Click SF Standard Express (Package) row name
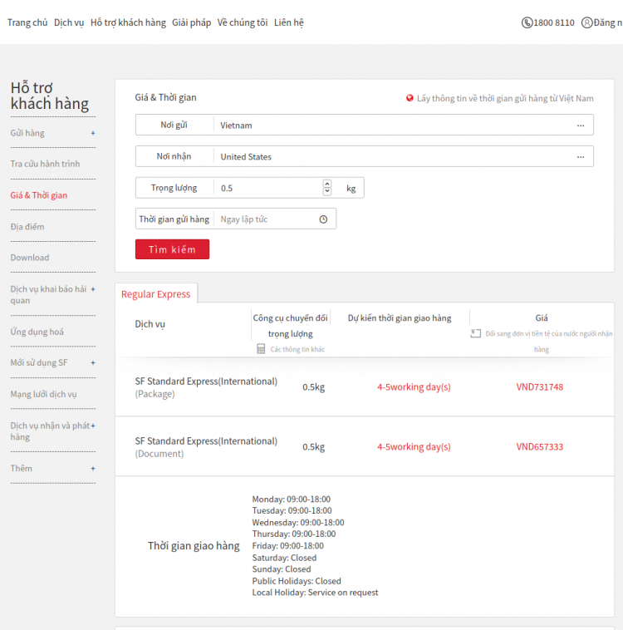 (206, 387)
